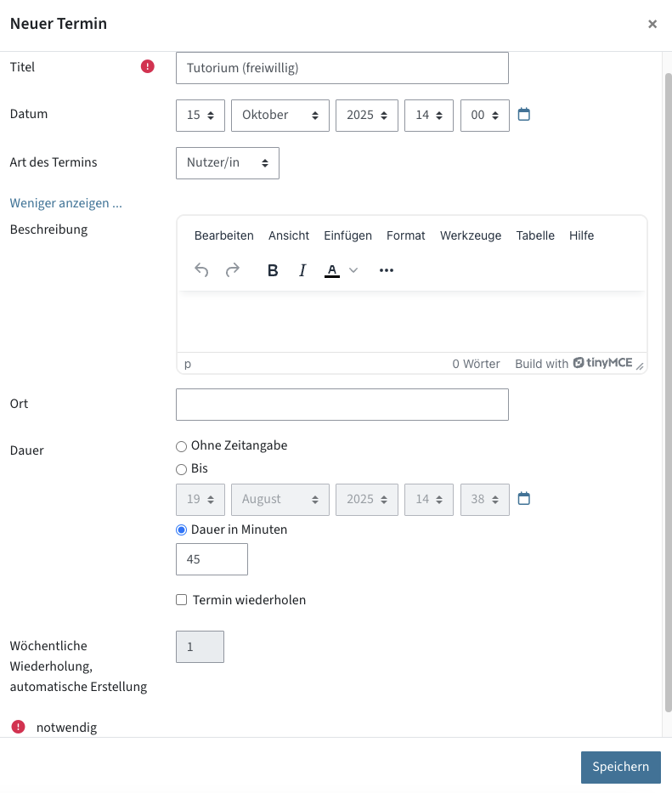This screenshot has height=793, width=672.
Task: Open the end day dropdown showing 19
Action: click(x=200, y=500)
